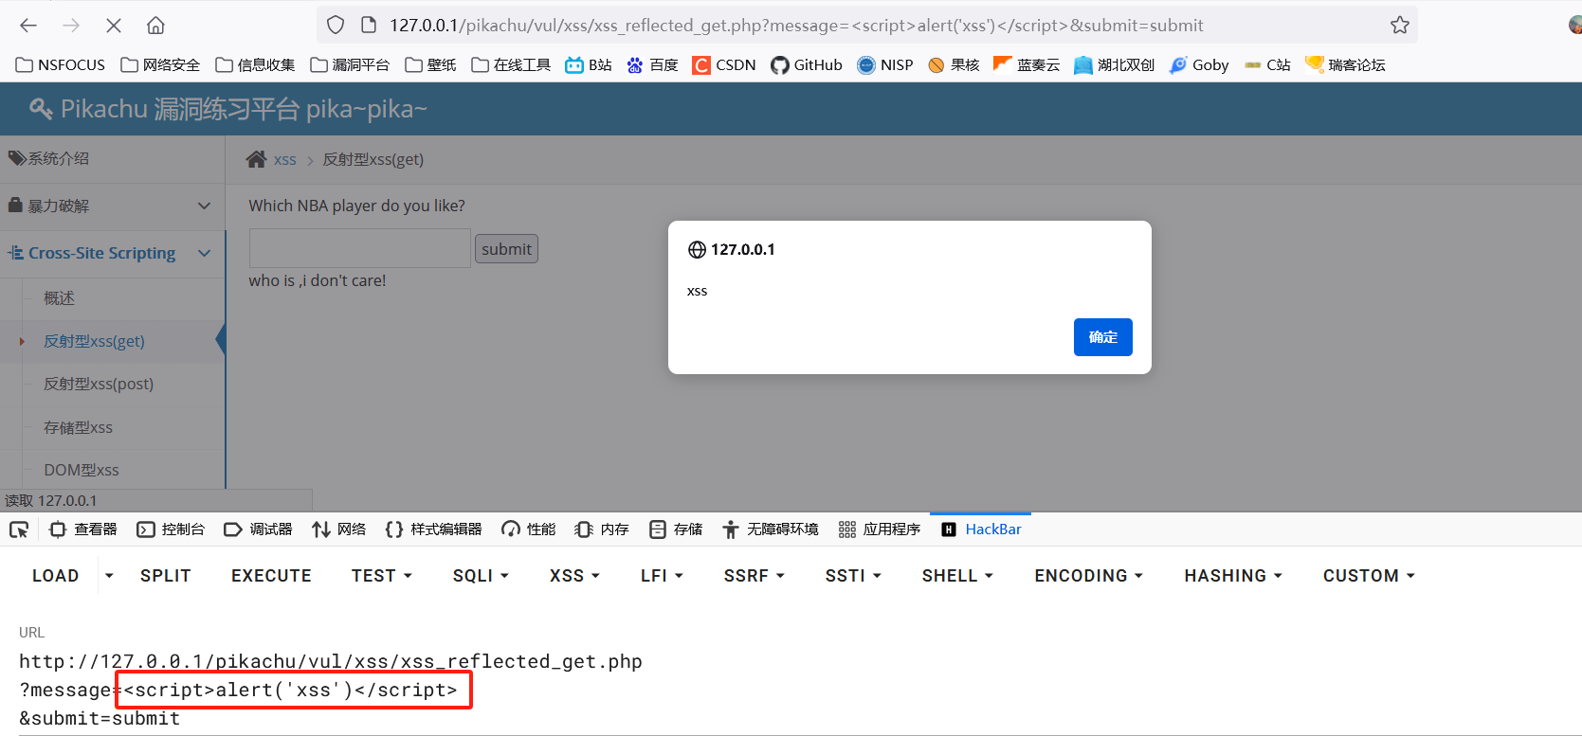Switch to the 性能 devtools tab
Image resolution: width=1582 pixels, height=736 pixels.
[x=528, y=530]
